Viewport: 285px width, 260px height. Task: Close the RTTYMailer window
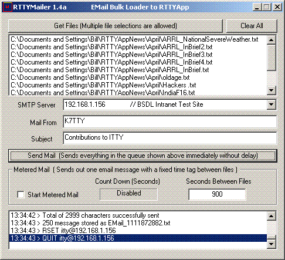(277, 8)
